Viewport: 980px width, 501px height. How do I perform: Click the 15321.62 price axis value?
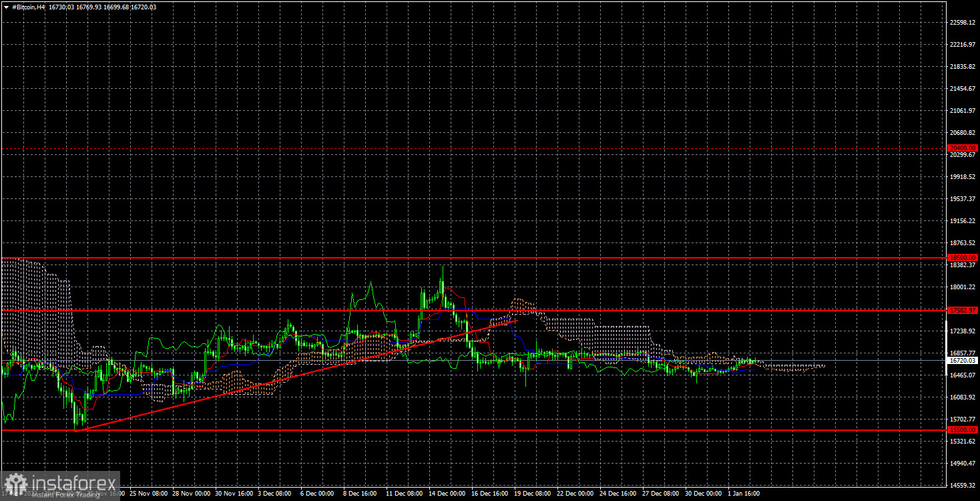[963, 442]
